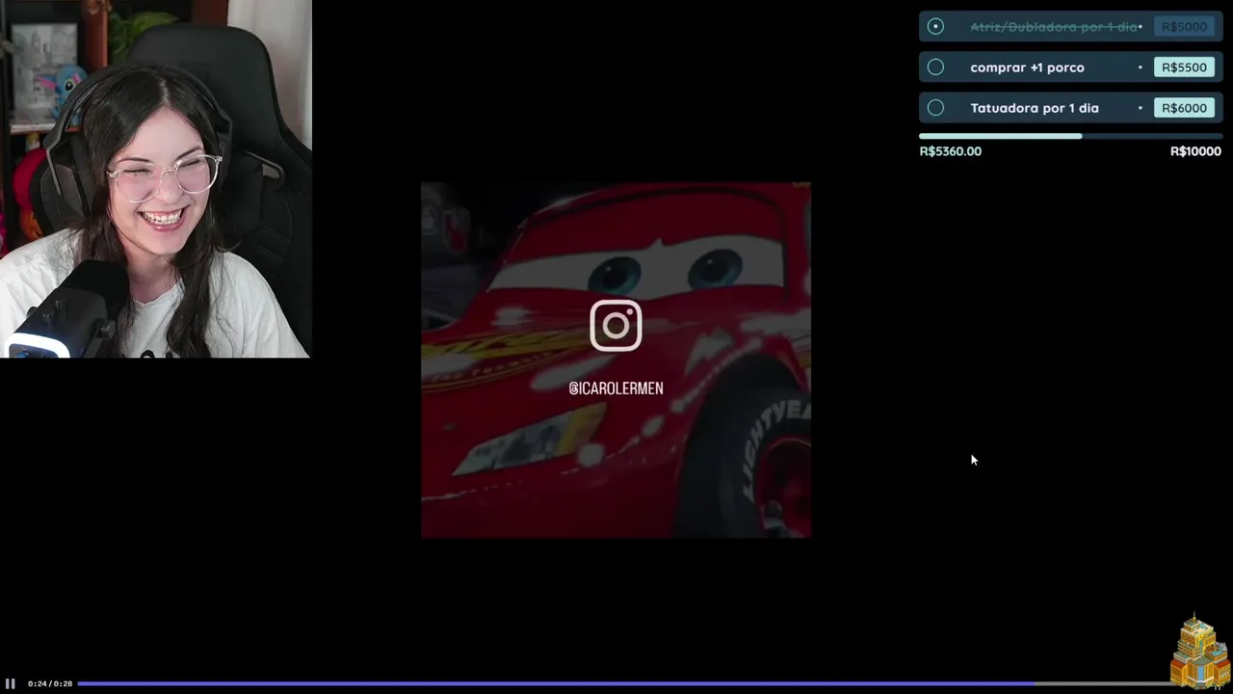Click the streamer webcam feed
Screen dimensions: 1233x694
point(155,178)
